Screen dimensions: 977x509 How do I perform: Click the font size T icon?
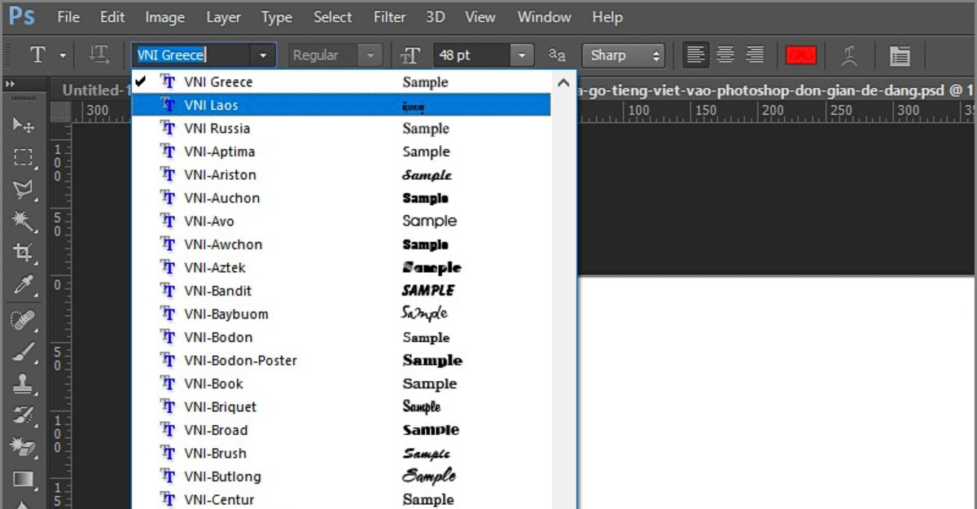pyautogui.click(x=410, y=55)
